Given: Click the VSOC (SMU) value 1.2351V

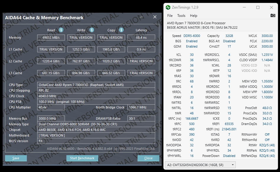Looking at the screenshot, I should pyautogui.click(x=267, y=55).
